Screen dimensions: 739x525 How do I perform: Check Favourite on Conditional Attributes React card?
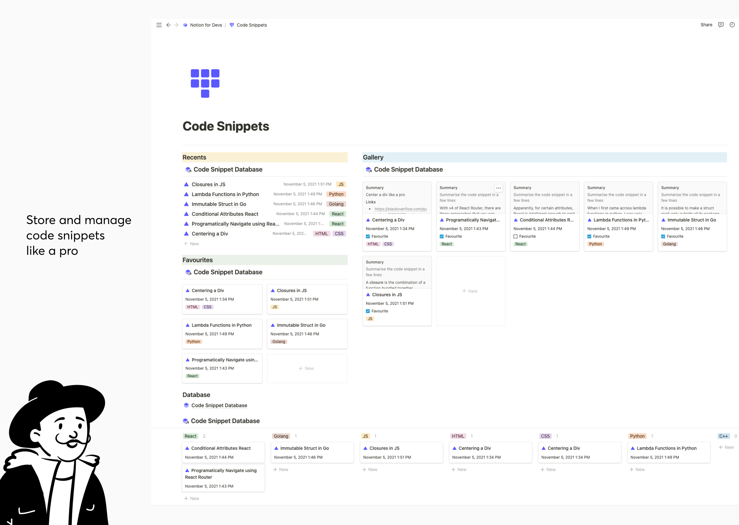516,236
